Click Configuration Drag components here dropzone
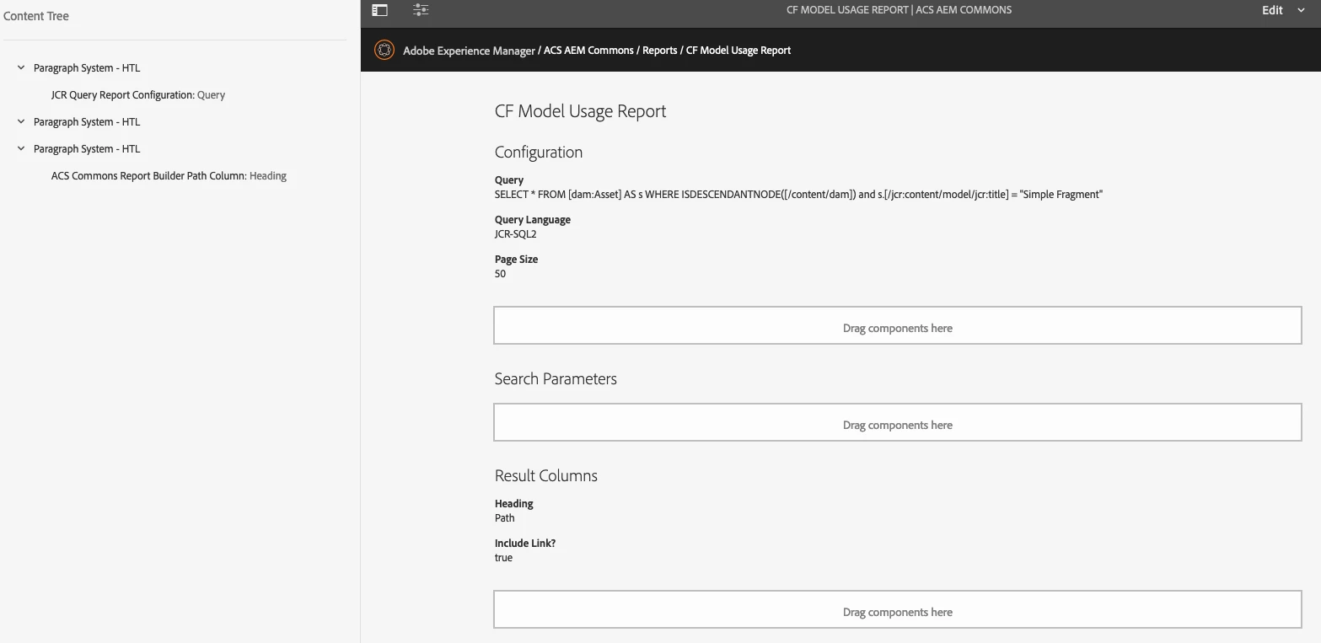The height and width of the screenshot is (643, 1321). coord(897,325)
